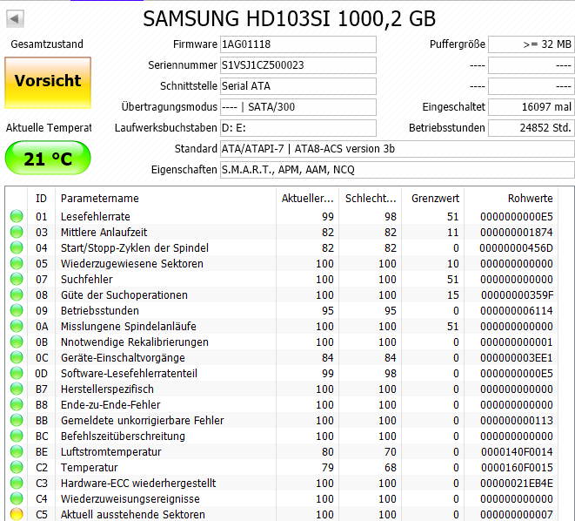Select the Ende-zu-Ende-Fehler parameter name

[x=110, y=405]
